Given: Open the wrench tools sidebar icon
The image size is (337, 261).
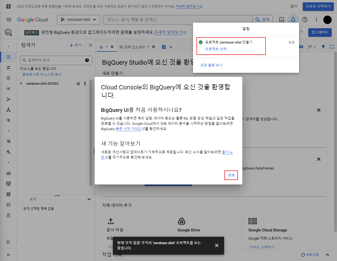Looking at the screenshot, I should pyautogui.click(x=8, y=152).
